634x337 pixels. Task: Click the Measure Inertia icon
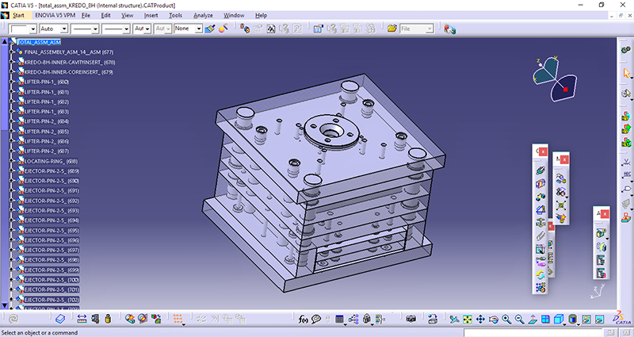[x=108, y=319]
